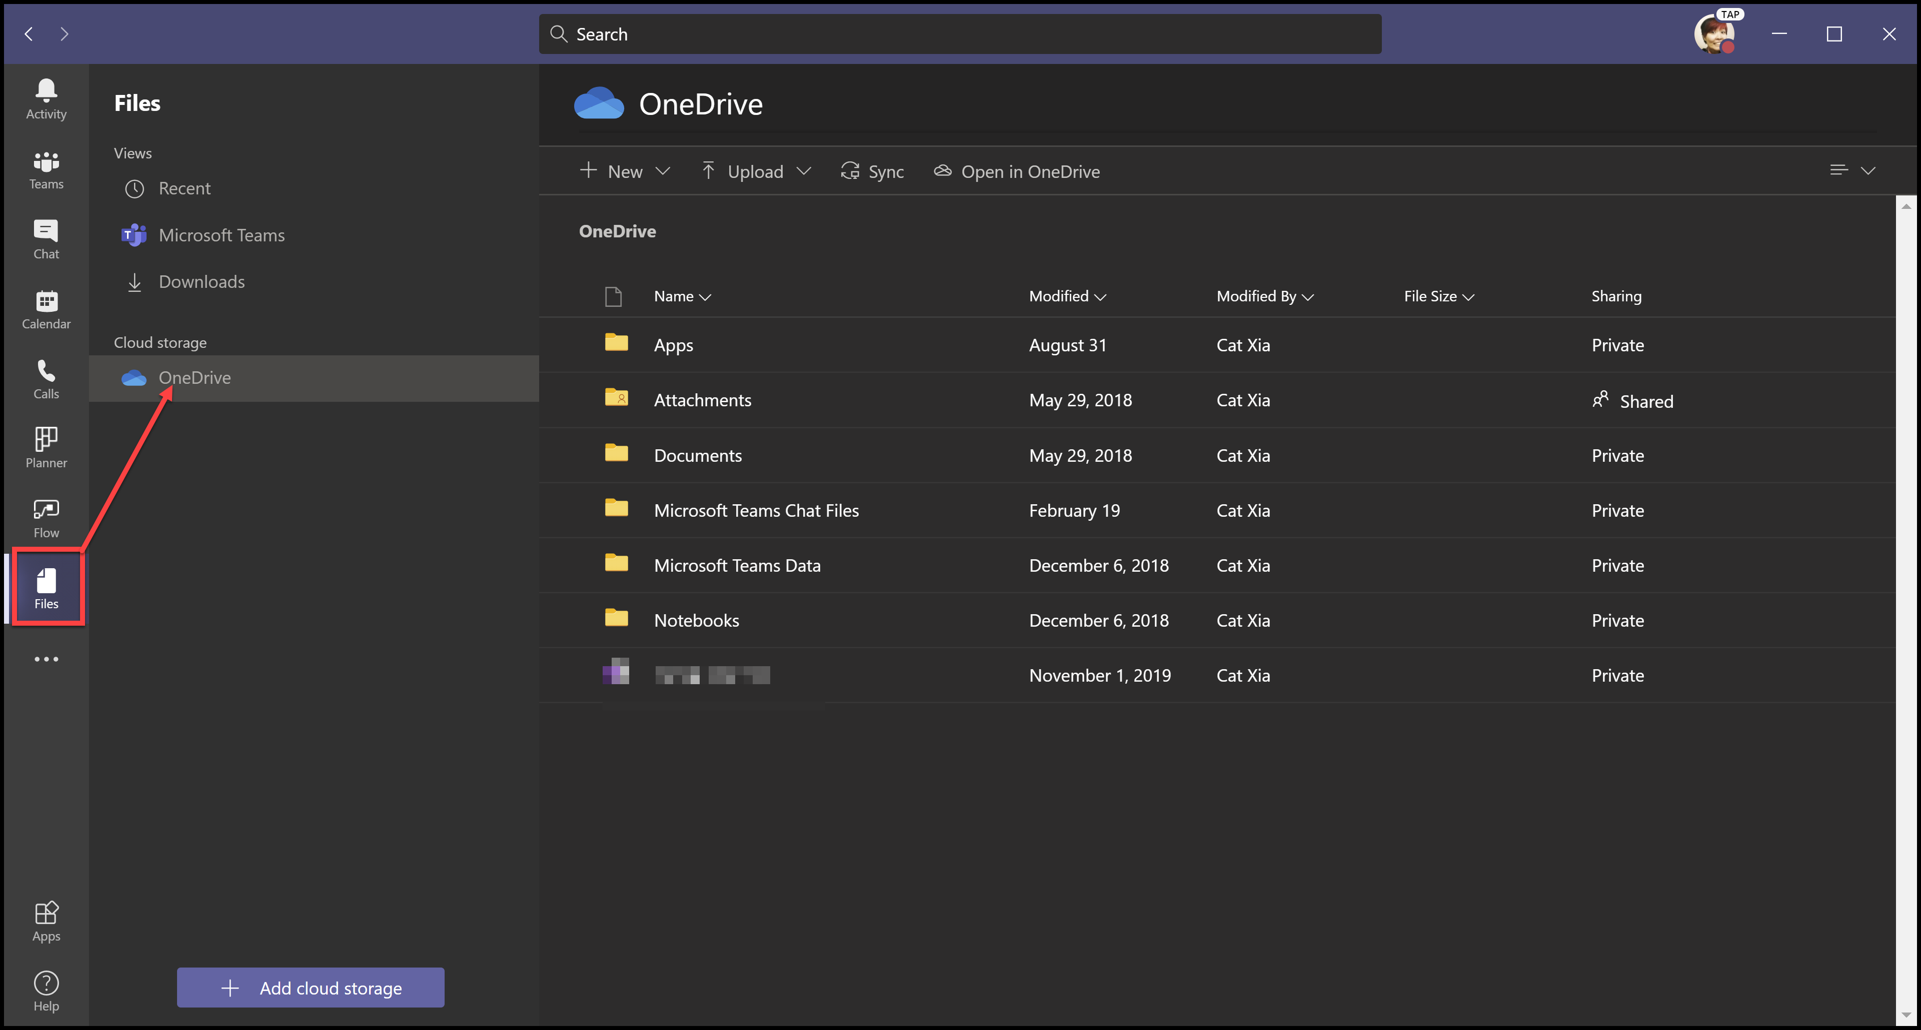This screenshot has height=1030, width=1921.
Task: Show more apps via the ellipsis icon
Action: [x=46, y=659]
